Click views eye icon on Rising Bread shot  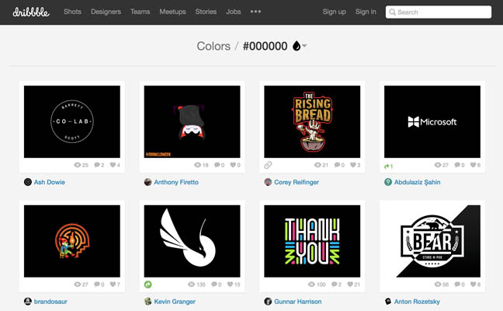pos(317,165)
